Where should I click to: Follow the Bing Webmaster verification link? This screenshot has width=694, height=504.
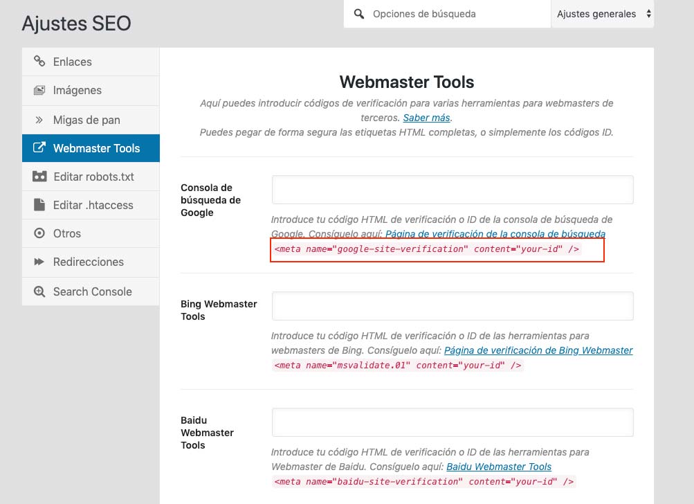click(538, 350)
